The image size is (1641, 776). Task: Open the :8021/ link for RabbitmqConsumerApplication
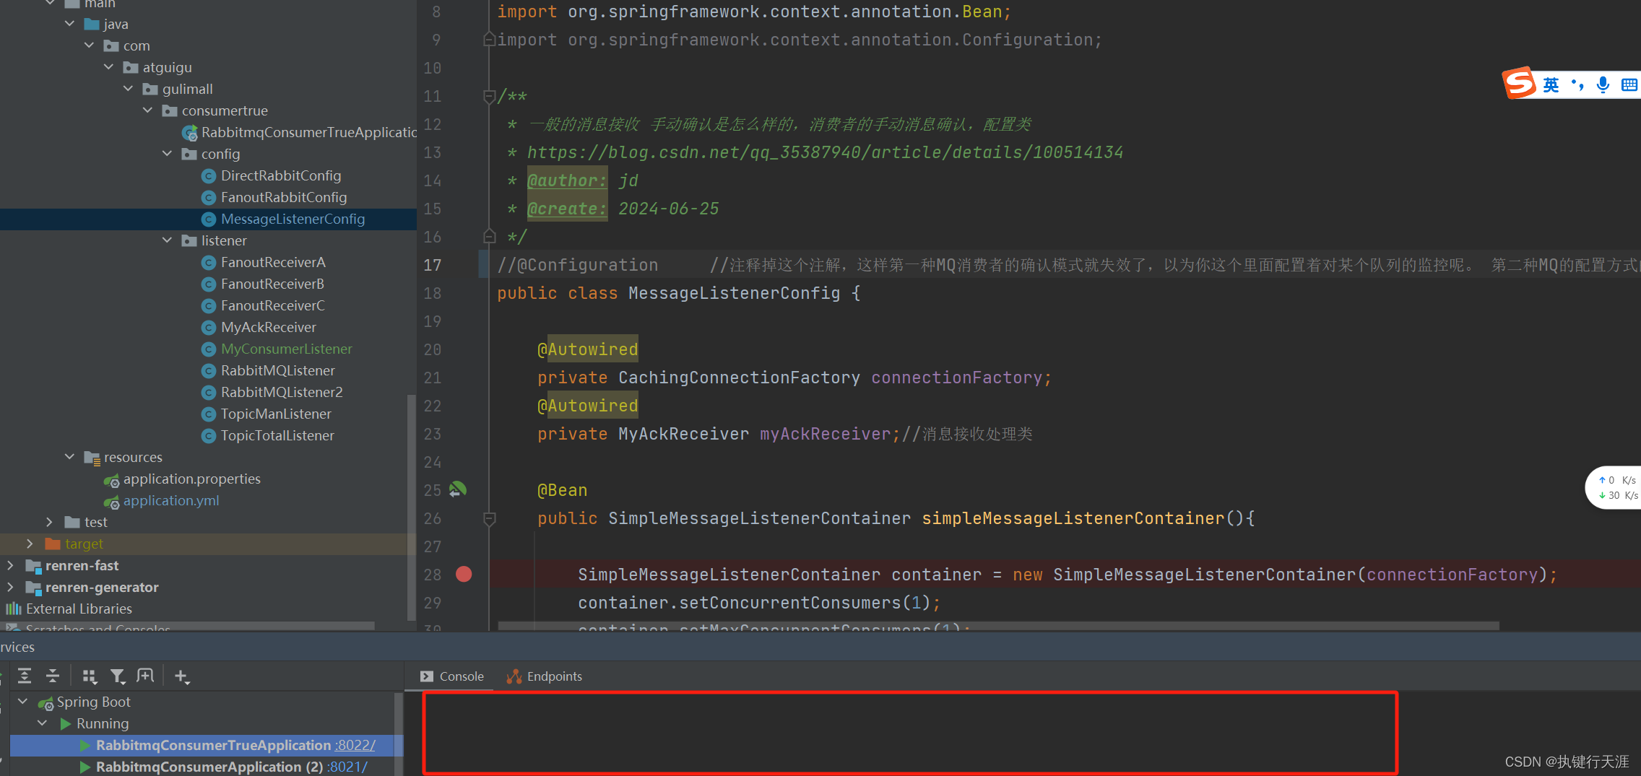tap(347, 767)
